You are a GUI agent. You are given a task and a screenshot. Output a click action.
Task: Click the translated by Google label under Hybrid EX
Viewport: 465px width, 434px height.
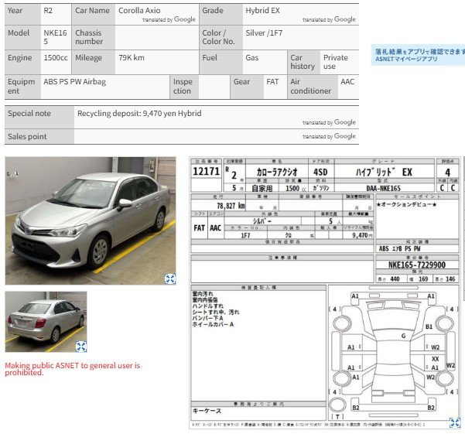[x=329, y=19]
